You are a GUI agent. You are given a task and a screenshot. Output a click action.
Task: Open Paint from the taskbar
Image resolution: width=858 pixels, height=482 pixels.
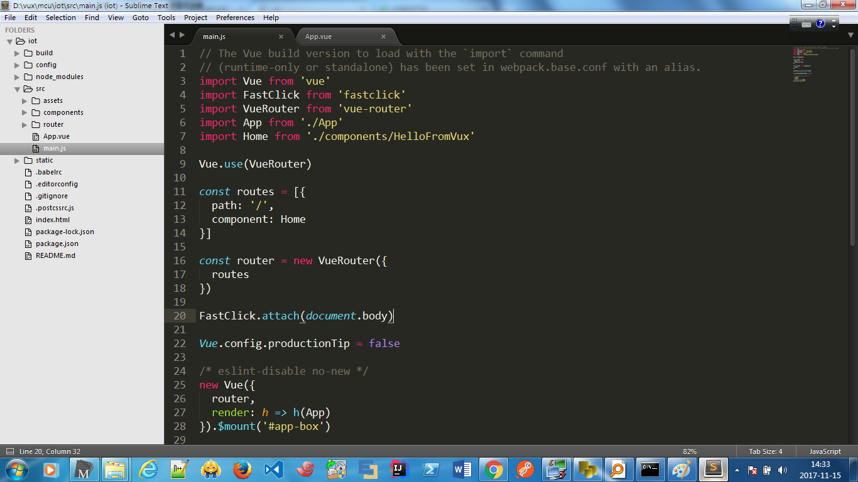682,469
